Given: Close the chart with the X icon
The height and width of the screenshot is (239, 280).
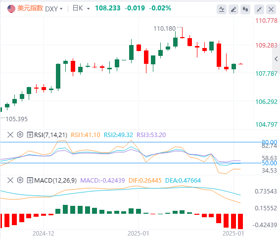Looking at the screenshot, I should coord(271,9).
